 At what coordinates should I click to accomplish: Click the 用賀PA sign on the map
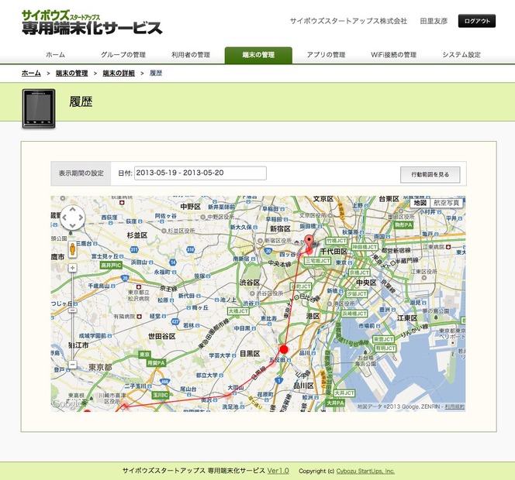pyautogui.click(x=156, y=363)
